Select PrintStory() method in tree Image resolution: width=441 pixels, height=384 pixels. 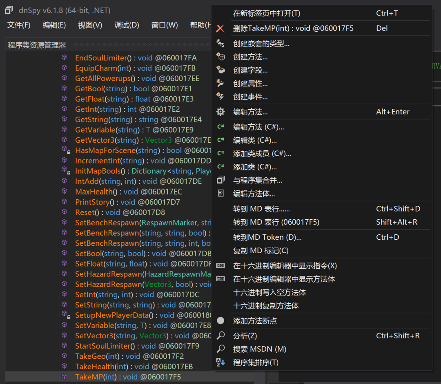127,202
